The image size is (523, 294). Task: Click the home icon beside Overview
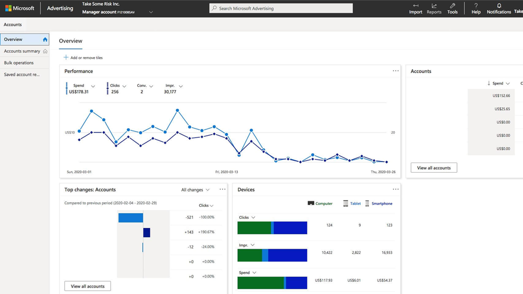click(45, 40)
